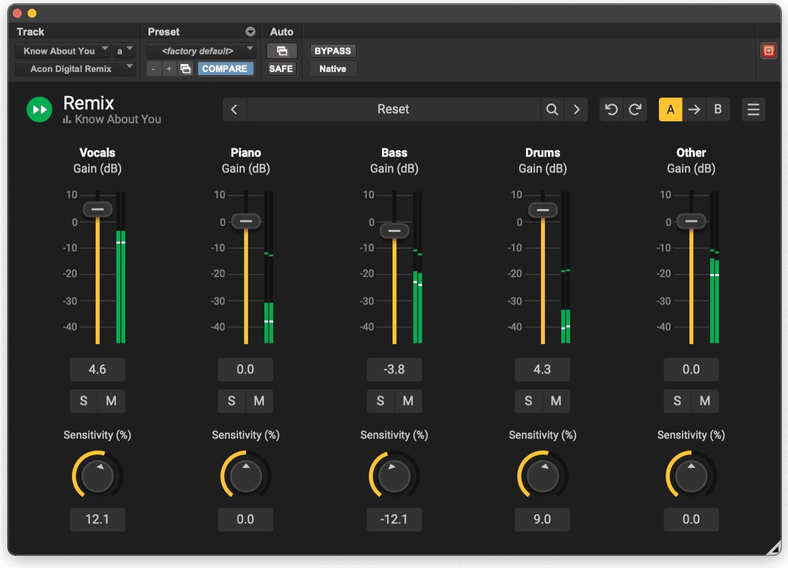Click the BYPASS button
The image size is (788, 568).
pyautogui.click(x=333, y=51)
